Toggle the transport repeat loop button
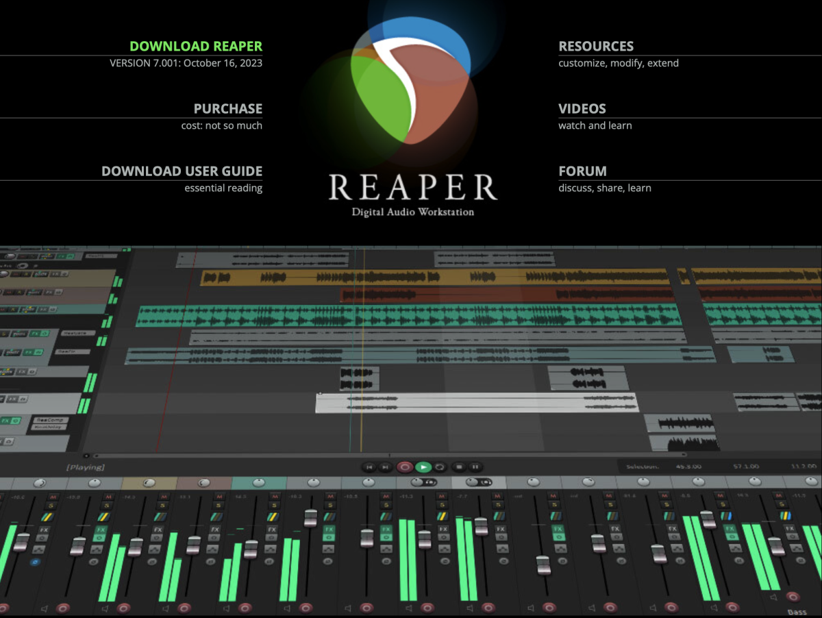Image resolution: width=822 pixels, height=618 pixels. coord(440,467)
